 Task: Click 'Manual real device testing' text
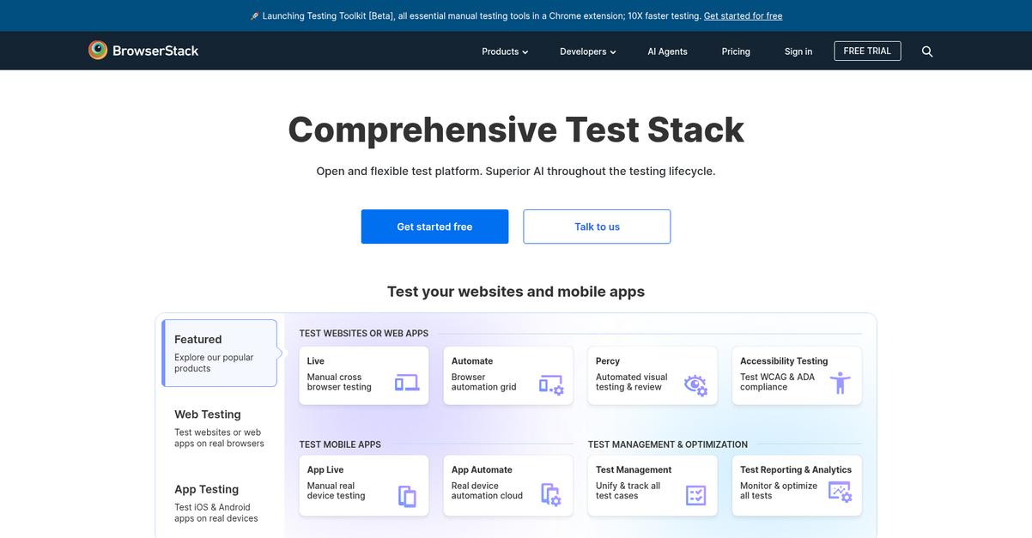[x=336, y=491]
